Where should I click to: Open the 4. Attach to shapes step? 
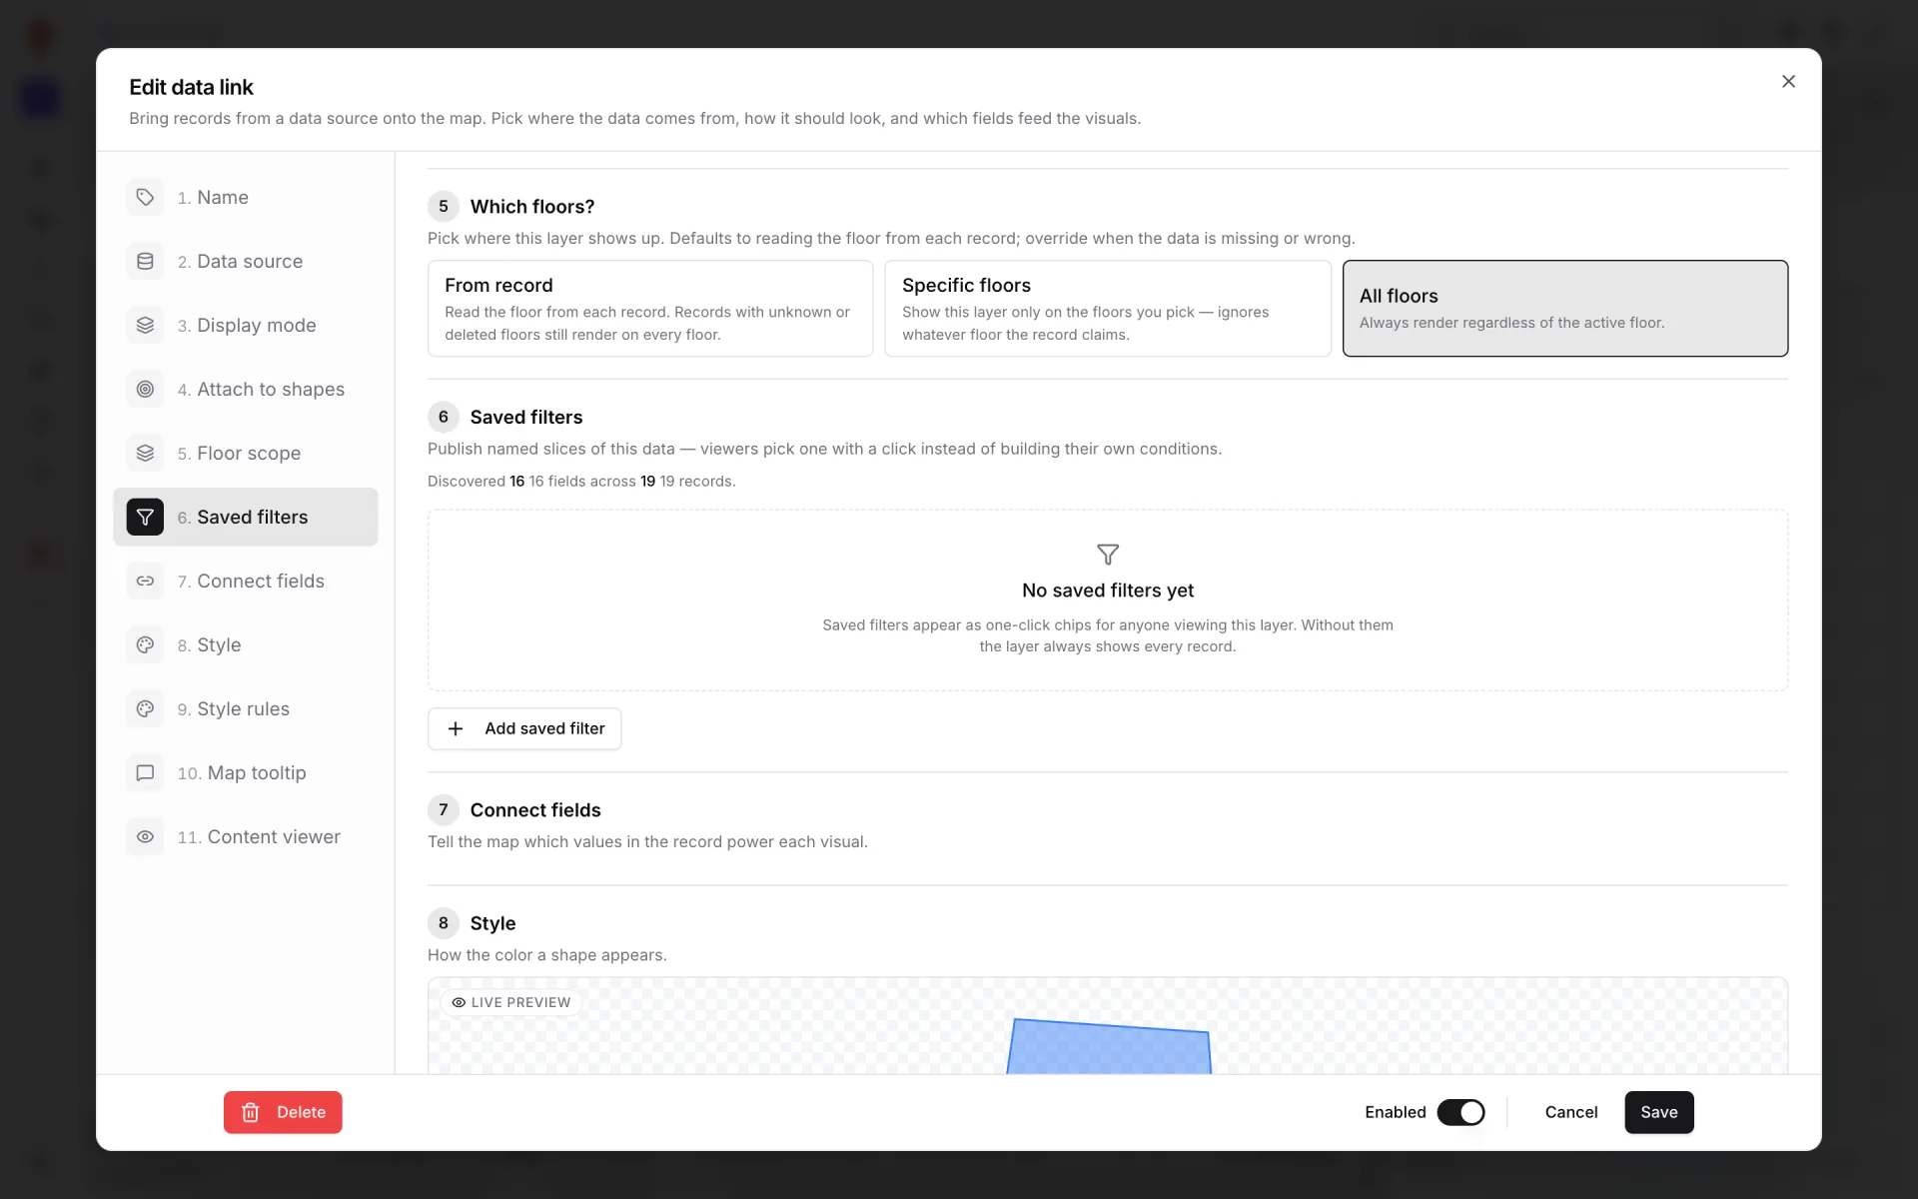[x=246, y=389]
